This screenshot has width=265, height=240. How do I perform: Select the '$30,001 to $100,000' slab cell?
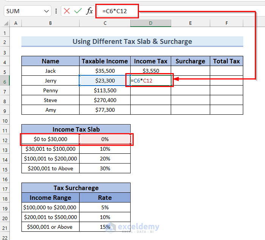coord(50,149)
